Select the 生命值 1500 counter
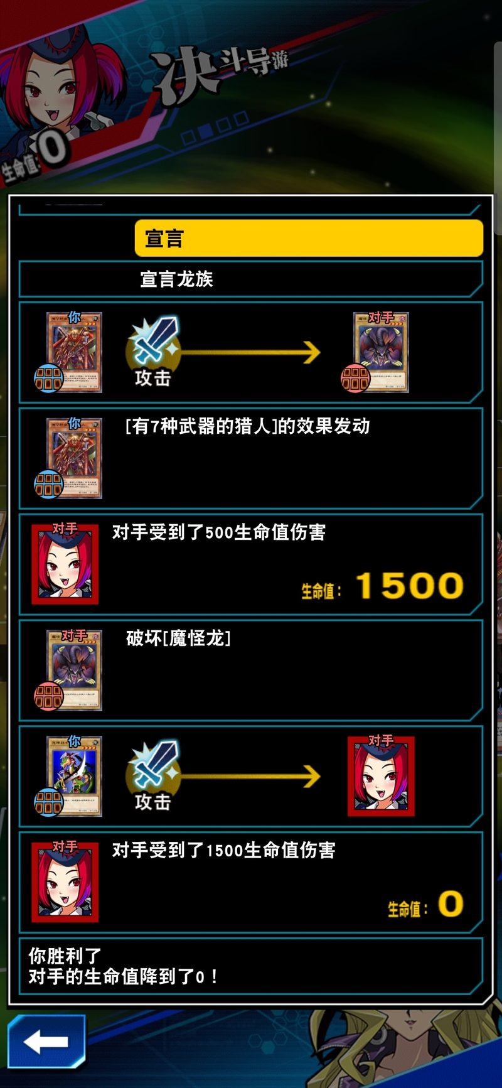This screenshot has height=1088, width=502. pyautogui.click(x=383, y=586)
